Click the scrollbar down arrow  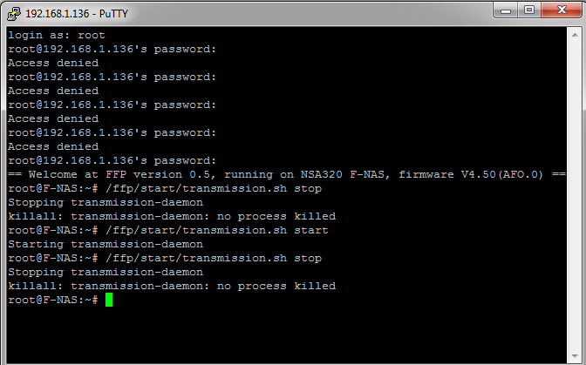pos(575,356)
